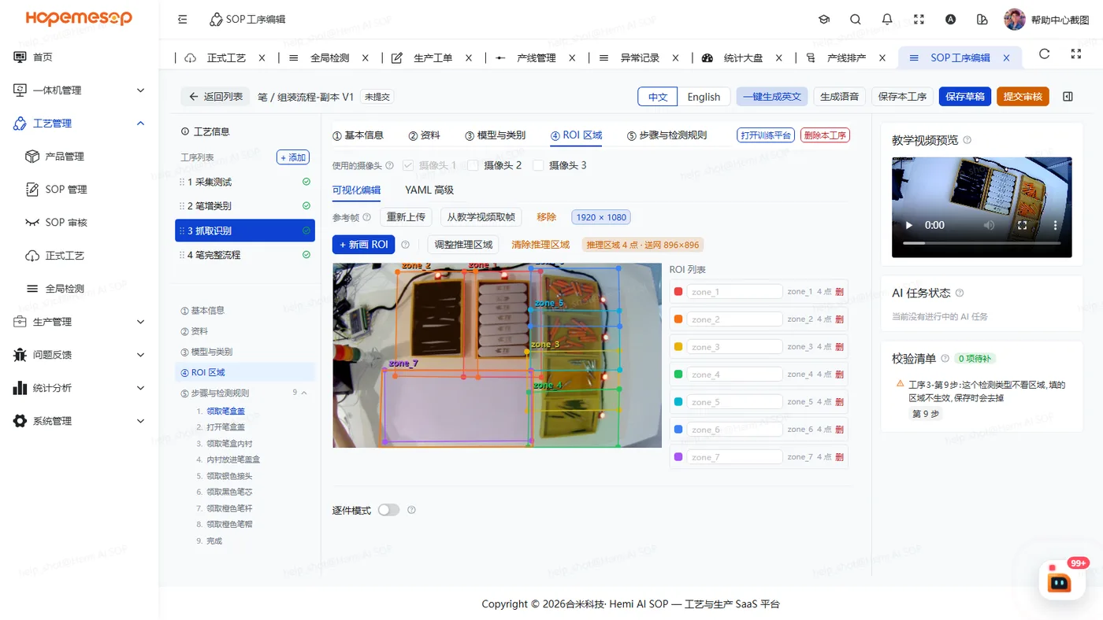Delete zone_3 with its red 删 icon
1103x620 pixels.
(840, 347)
